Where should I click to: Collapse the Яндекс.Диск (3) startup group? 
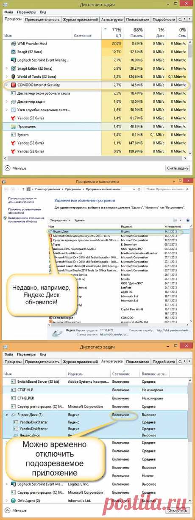pyautogui.click(x=6, y=415)
